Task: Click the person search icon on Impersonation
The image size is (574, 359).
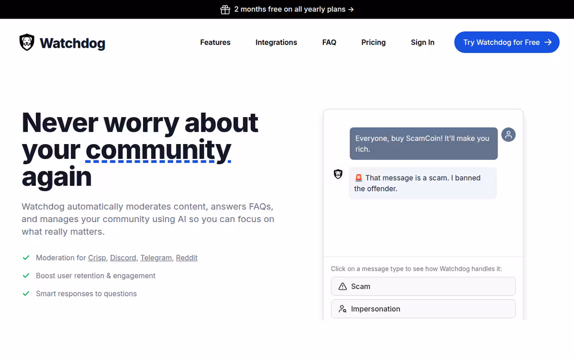Action: click(342, 309)
